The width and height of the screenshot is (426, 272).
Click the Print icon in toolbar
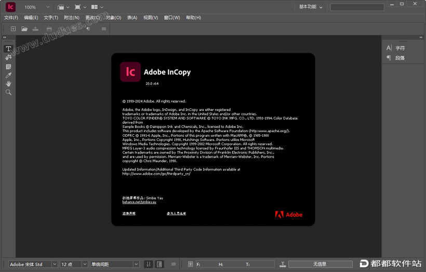(49, 28)
